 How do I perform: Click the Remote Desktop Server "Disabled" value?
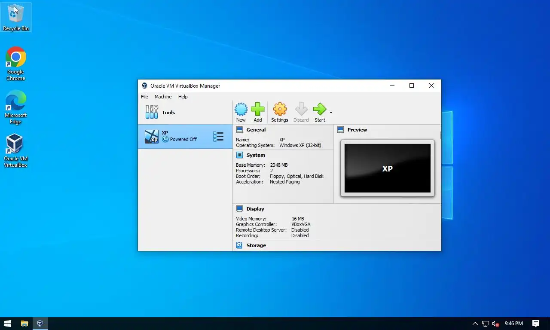tap(300, 230)
